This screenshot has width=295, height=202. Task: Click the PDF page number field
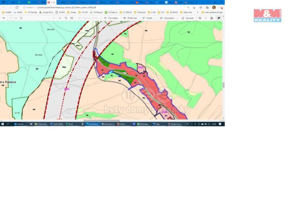click(10, 18)
